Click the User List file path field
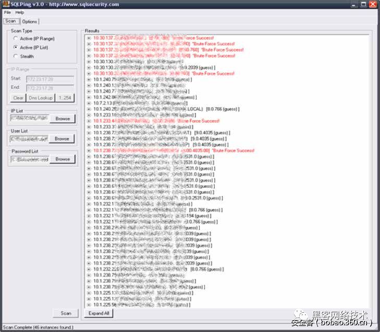This screenshot has height=332, width=380. pos(29,138)
